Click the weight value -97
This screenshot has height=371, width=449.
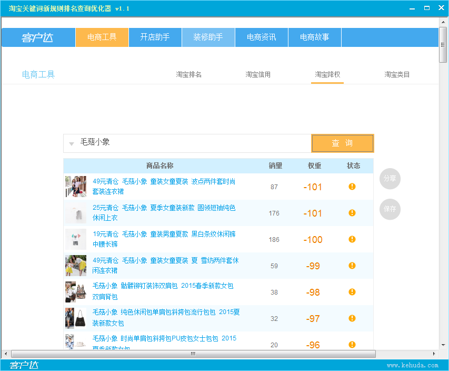click(x=313, y=319)
